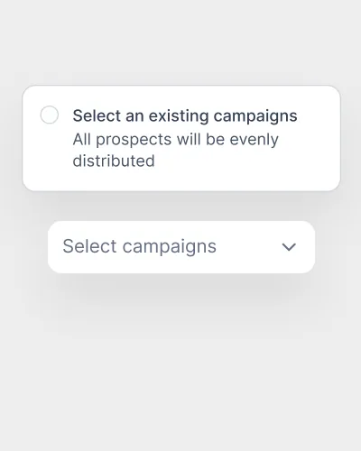Image resolution: width=361 pixels, height=451 pixels.
Task: Click the bold title 'Select an existing campaigns'
Action: [185, 116]
